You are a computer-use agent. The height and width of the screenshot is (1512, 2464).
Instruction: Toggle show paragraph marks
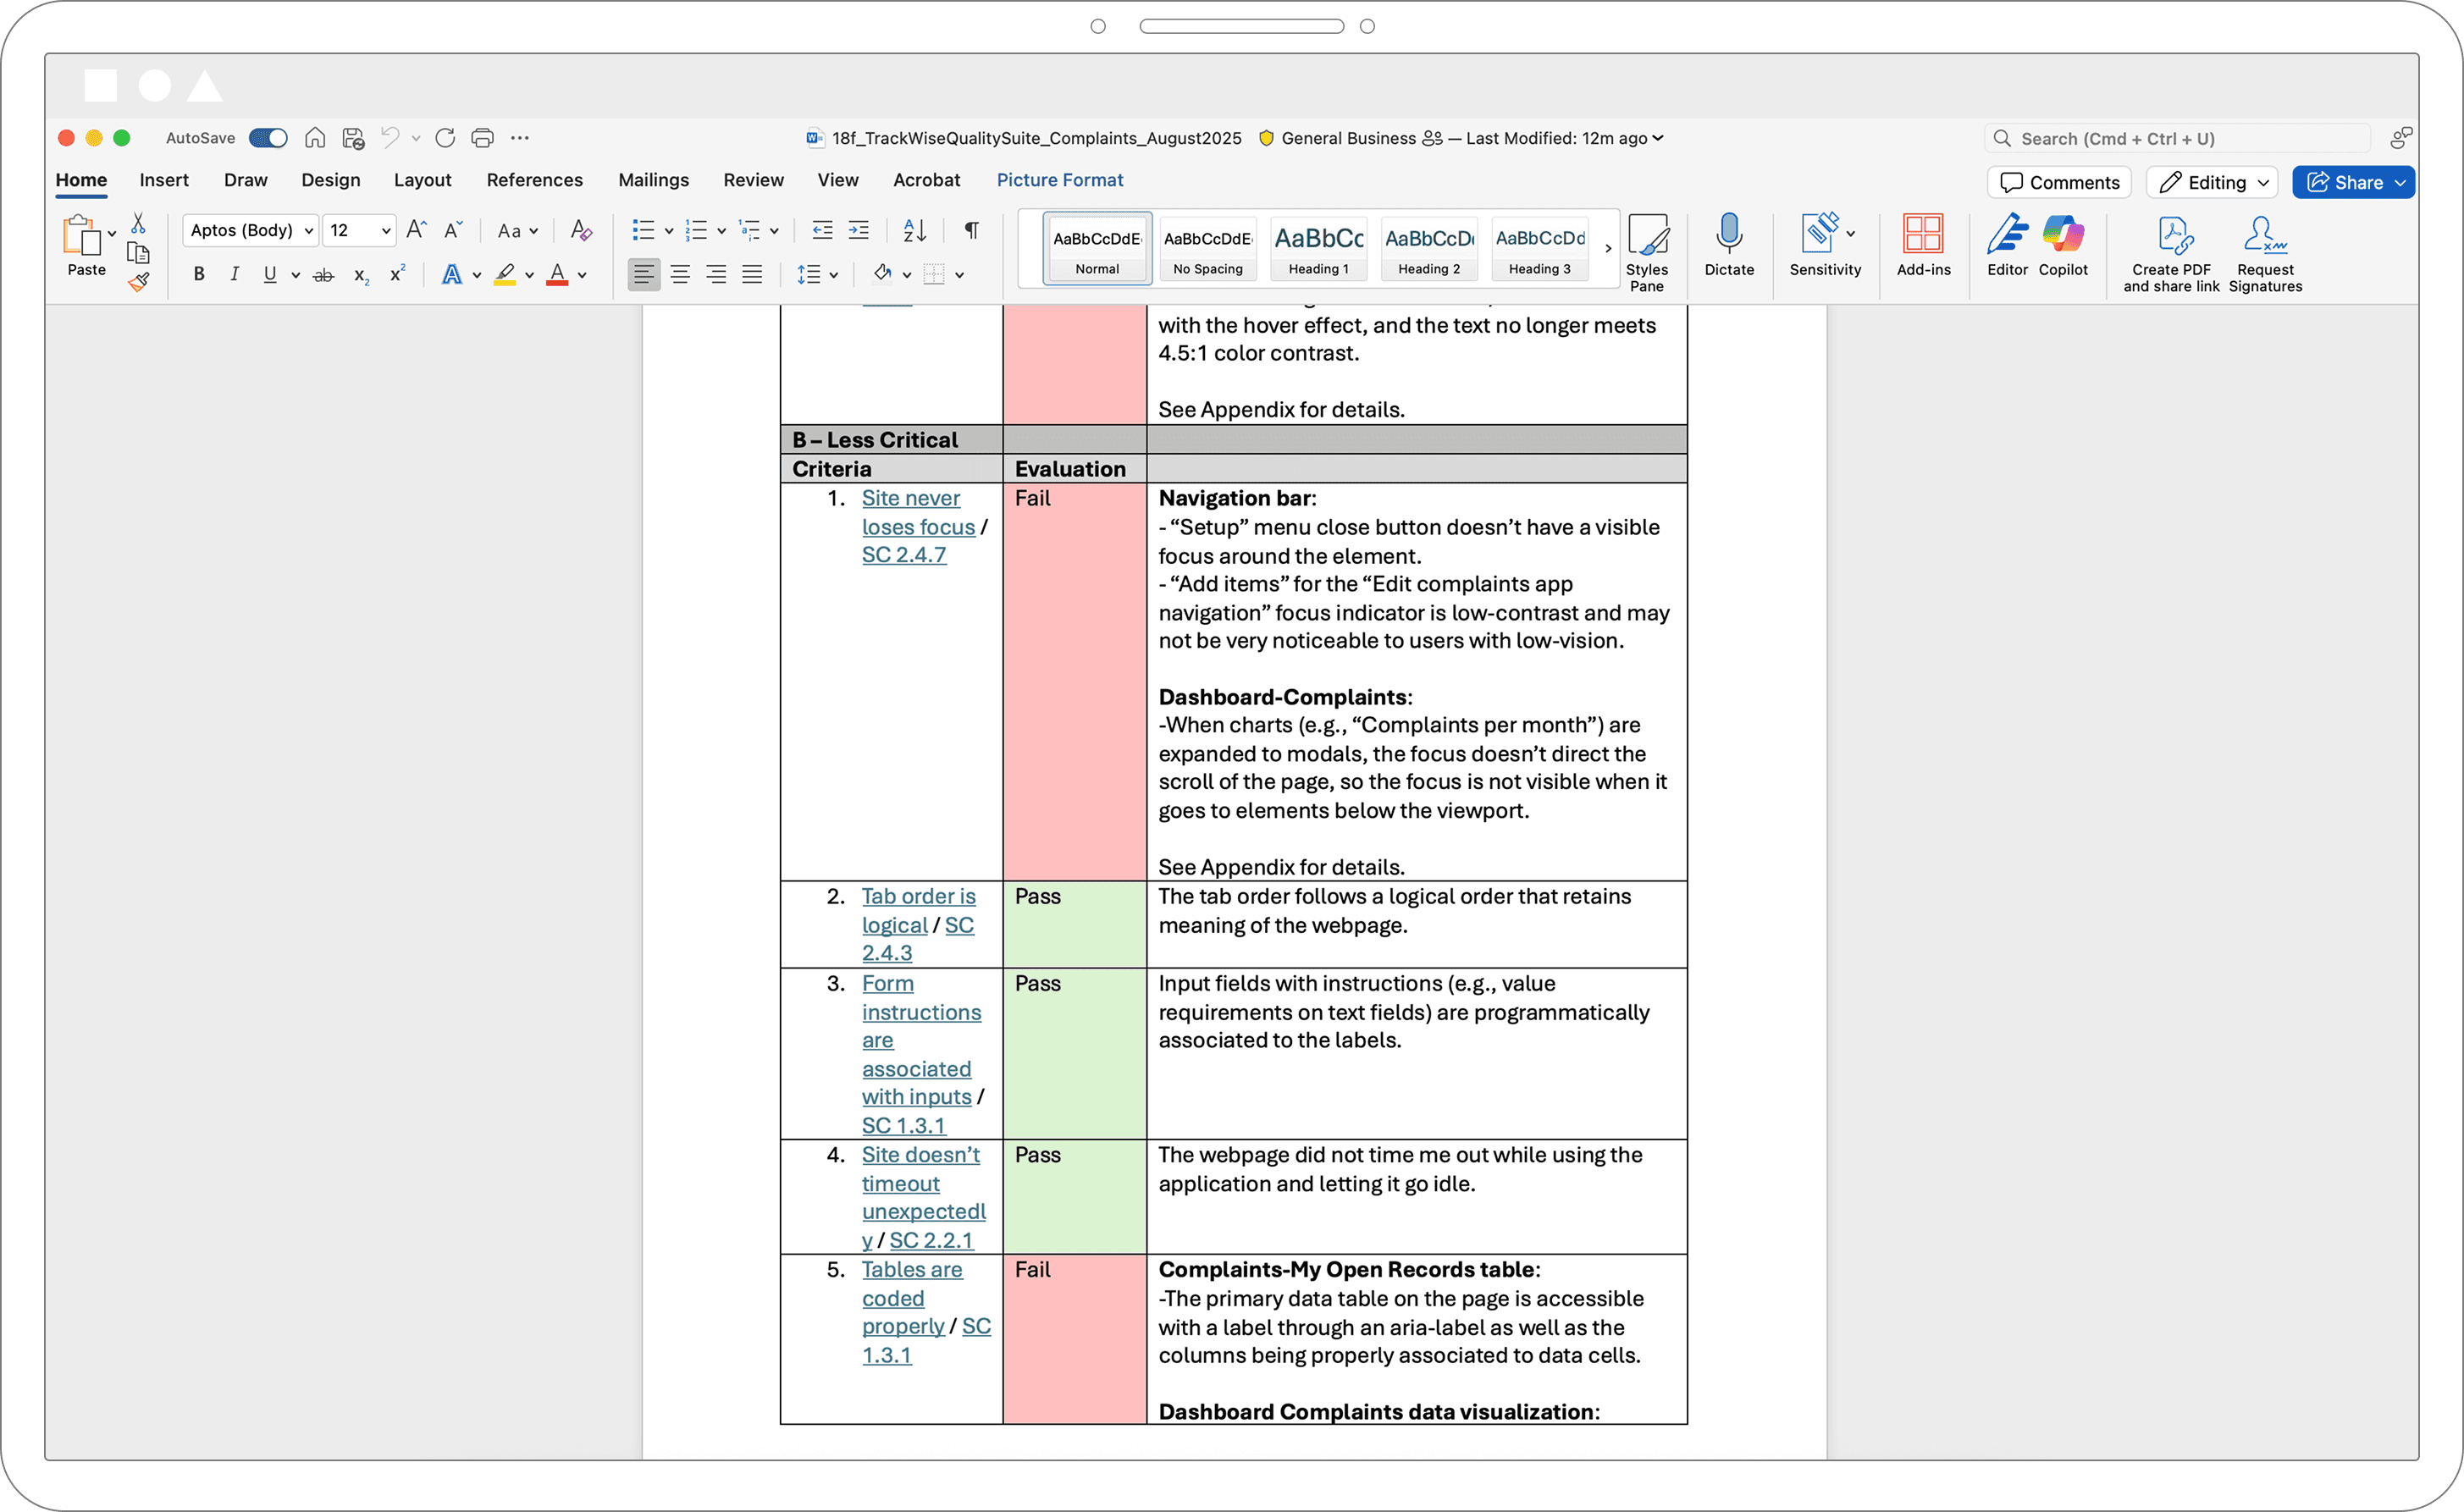point(971,230)
